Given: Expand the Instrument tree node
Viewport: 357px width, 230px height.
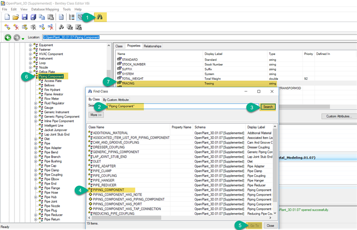Looking at the screenshot, I should (30, 59).
